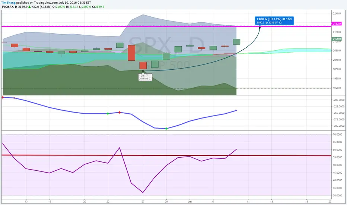Image resolution: width=347 pixels, height=205 pixels.
Task: Select the magenta 2182.9 price axis label
Action: [x=337, y=24]
